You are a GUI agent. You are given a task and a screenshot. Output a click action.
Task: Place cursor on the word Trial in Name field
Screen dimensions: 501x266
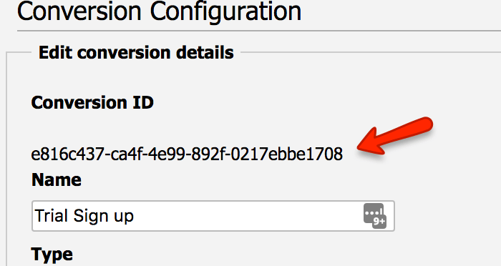pyautogui.click(x=49, y=215)
